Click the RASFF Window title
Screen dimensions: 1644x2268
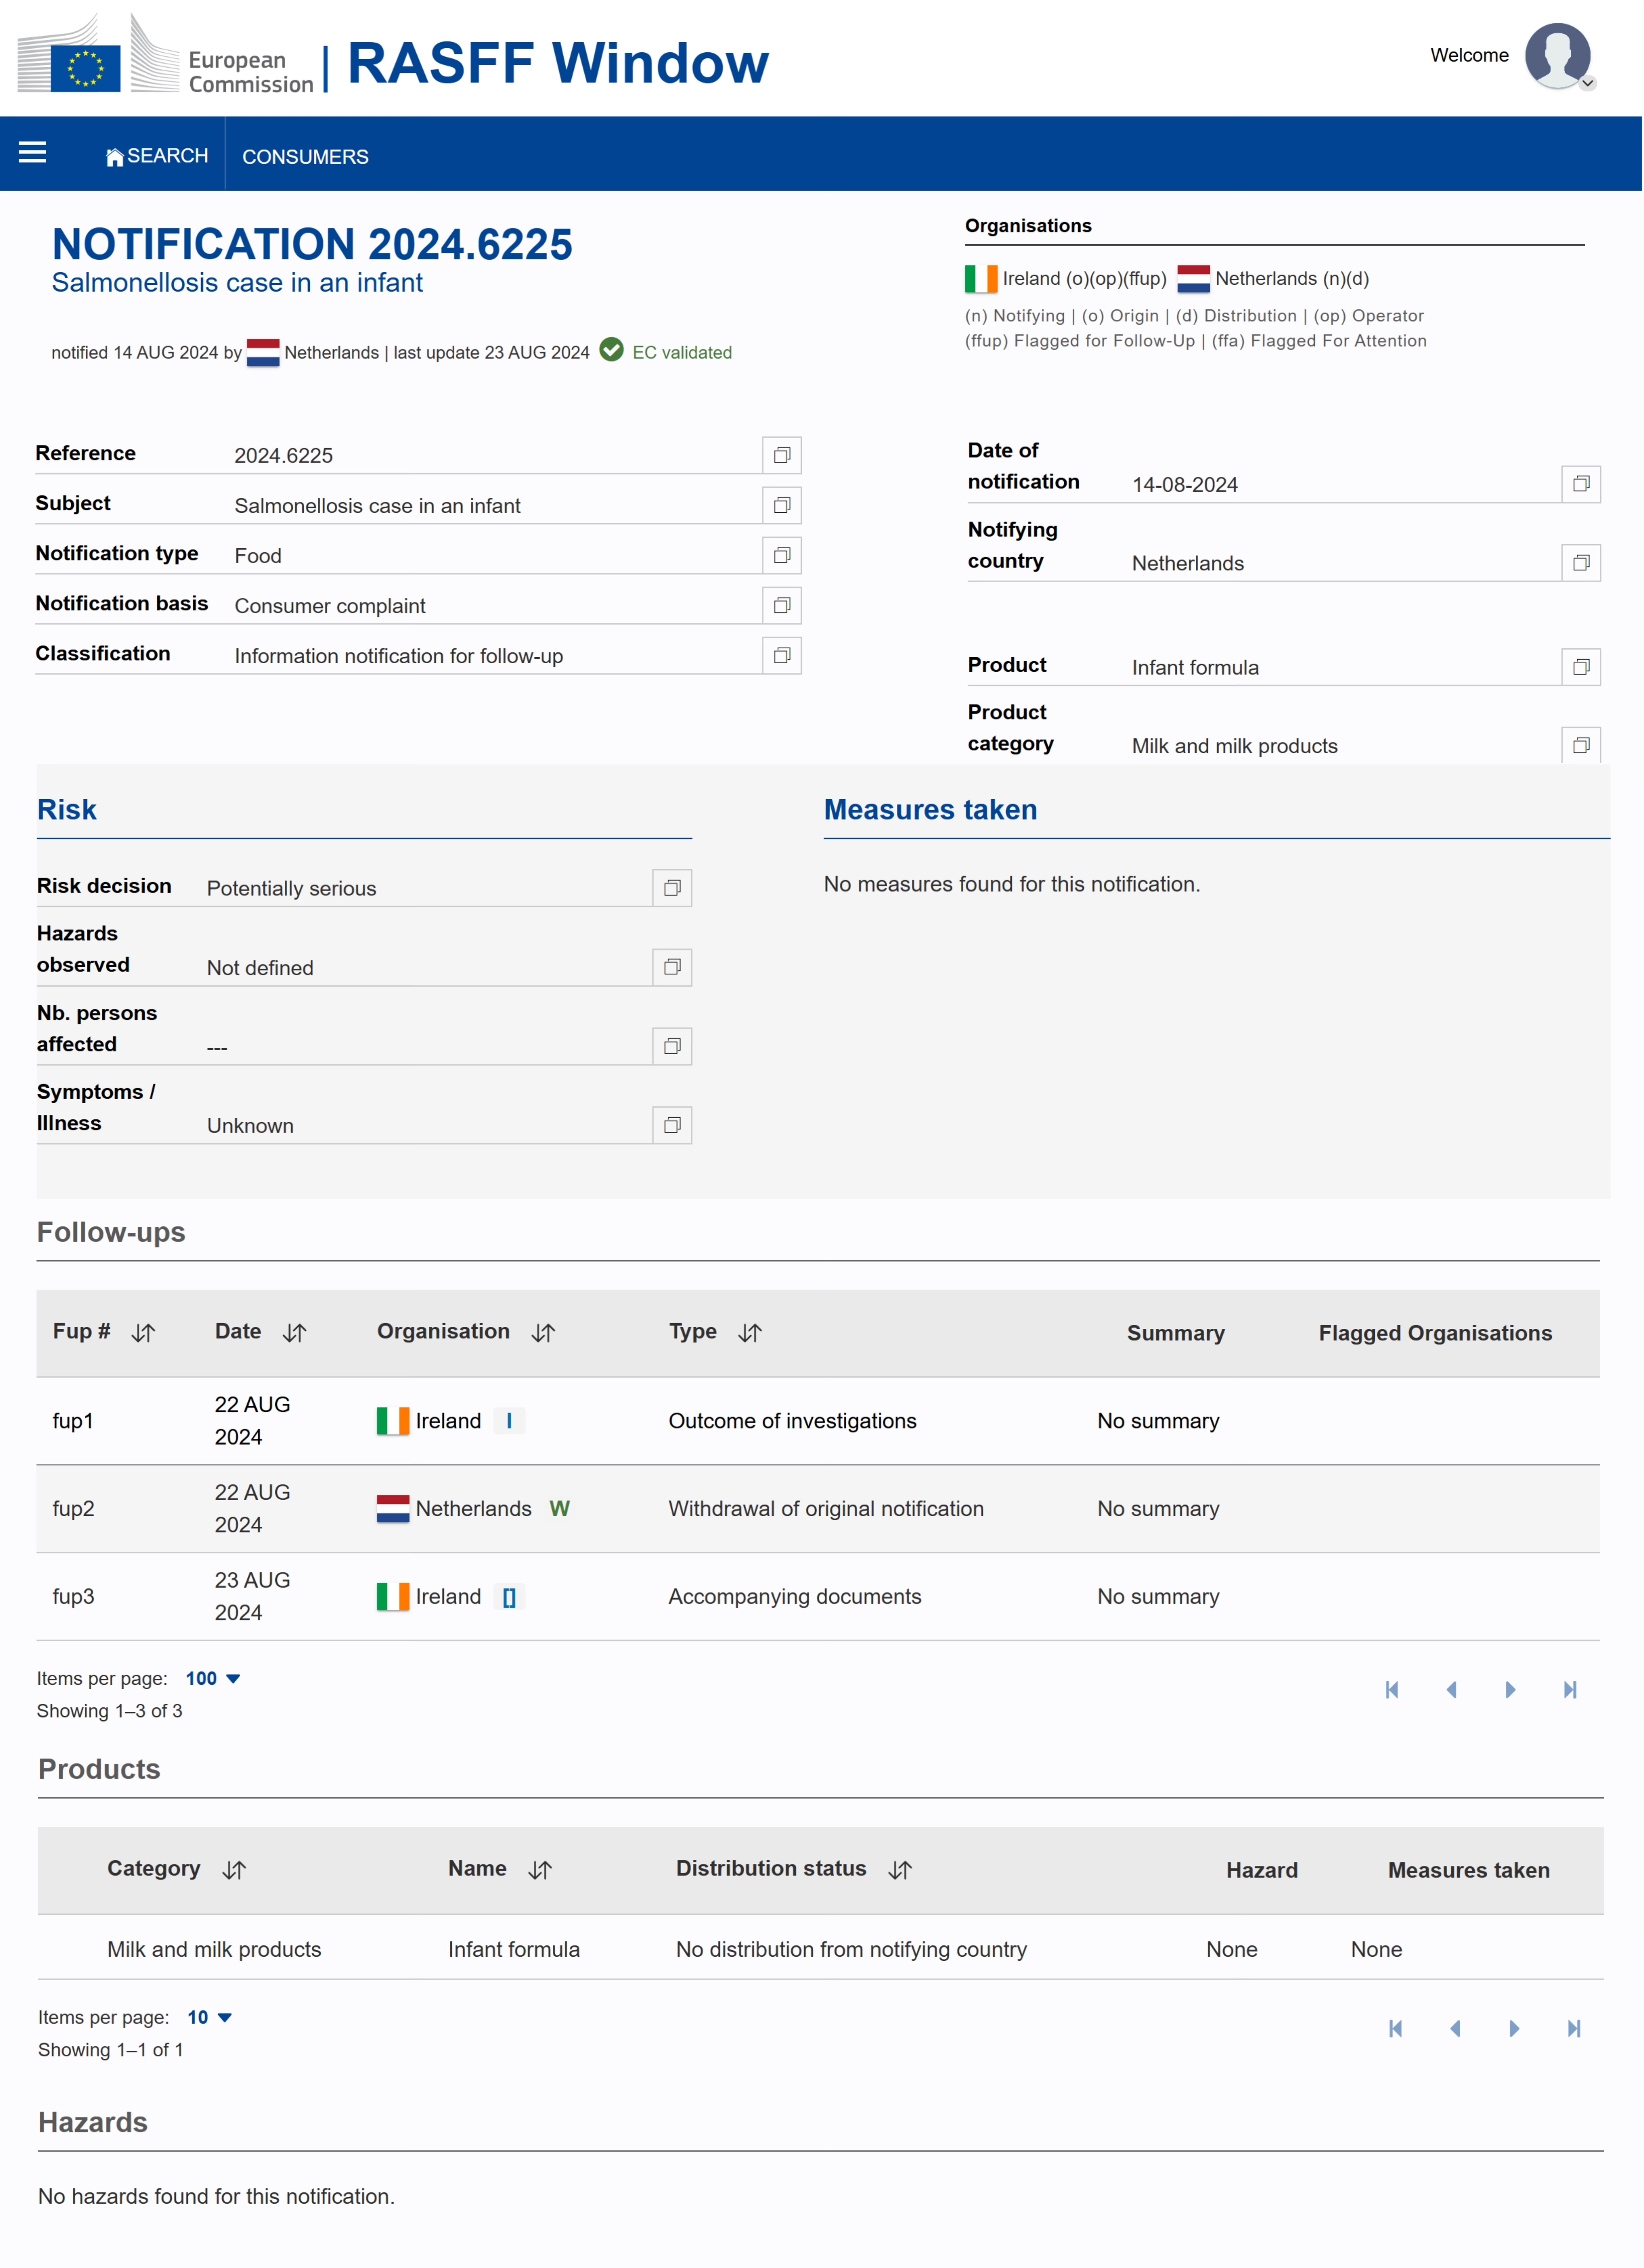click(558, 63)
